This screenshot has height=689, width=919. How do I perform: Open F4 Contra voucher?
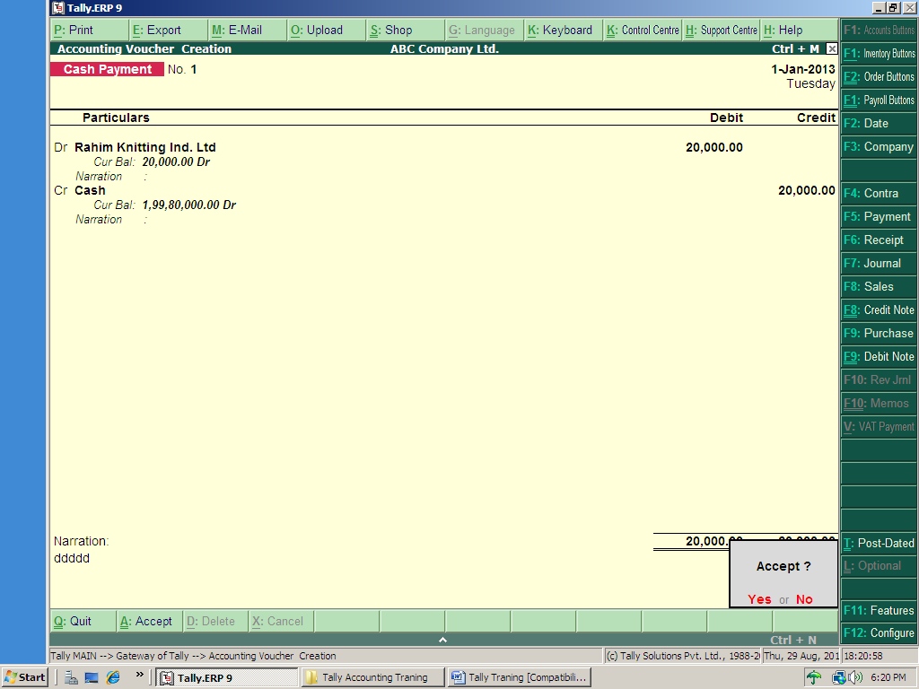pyautogui.click(x=877, y=193)
